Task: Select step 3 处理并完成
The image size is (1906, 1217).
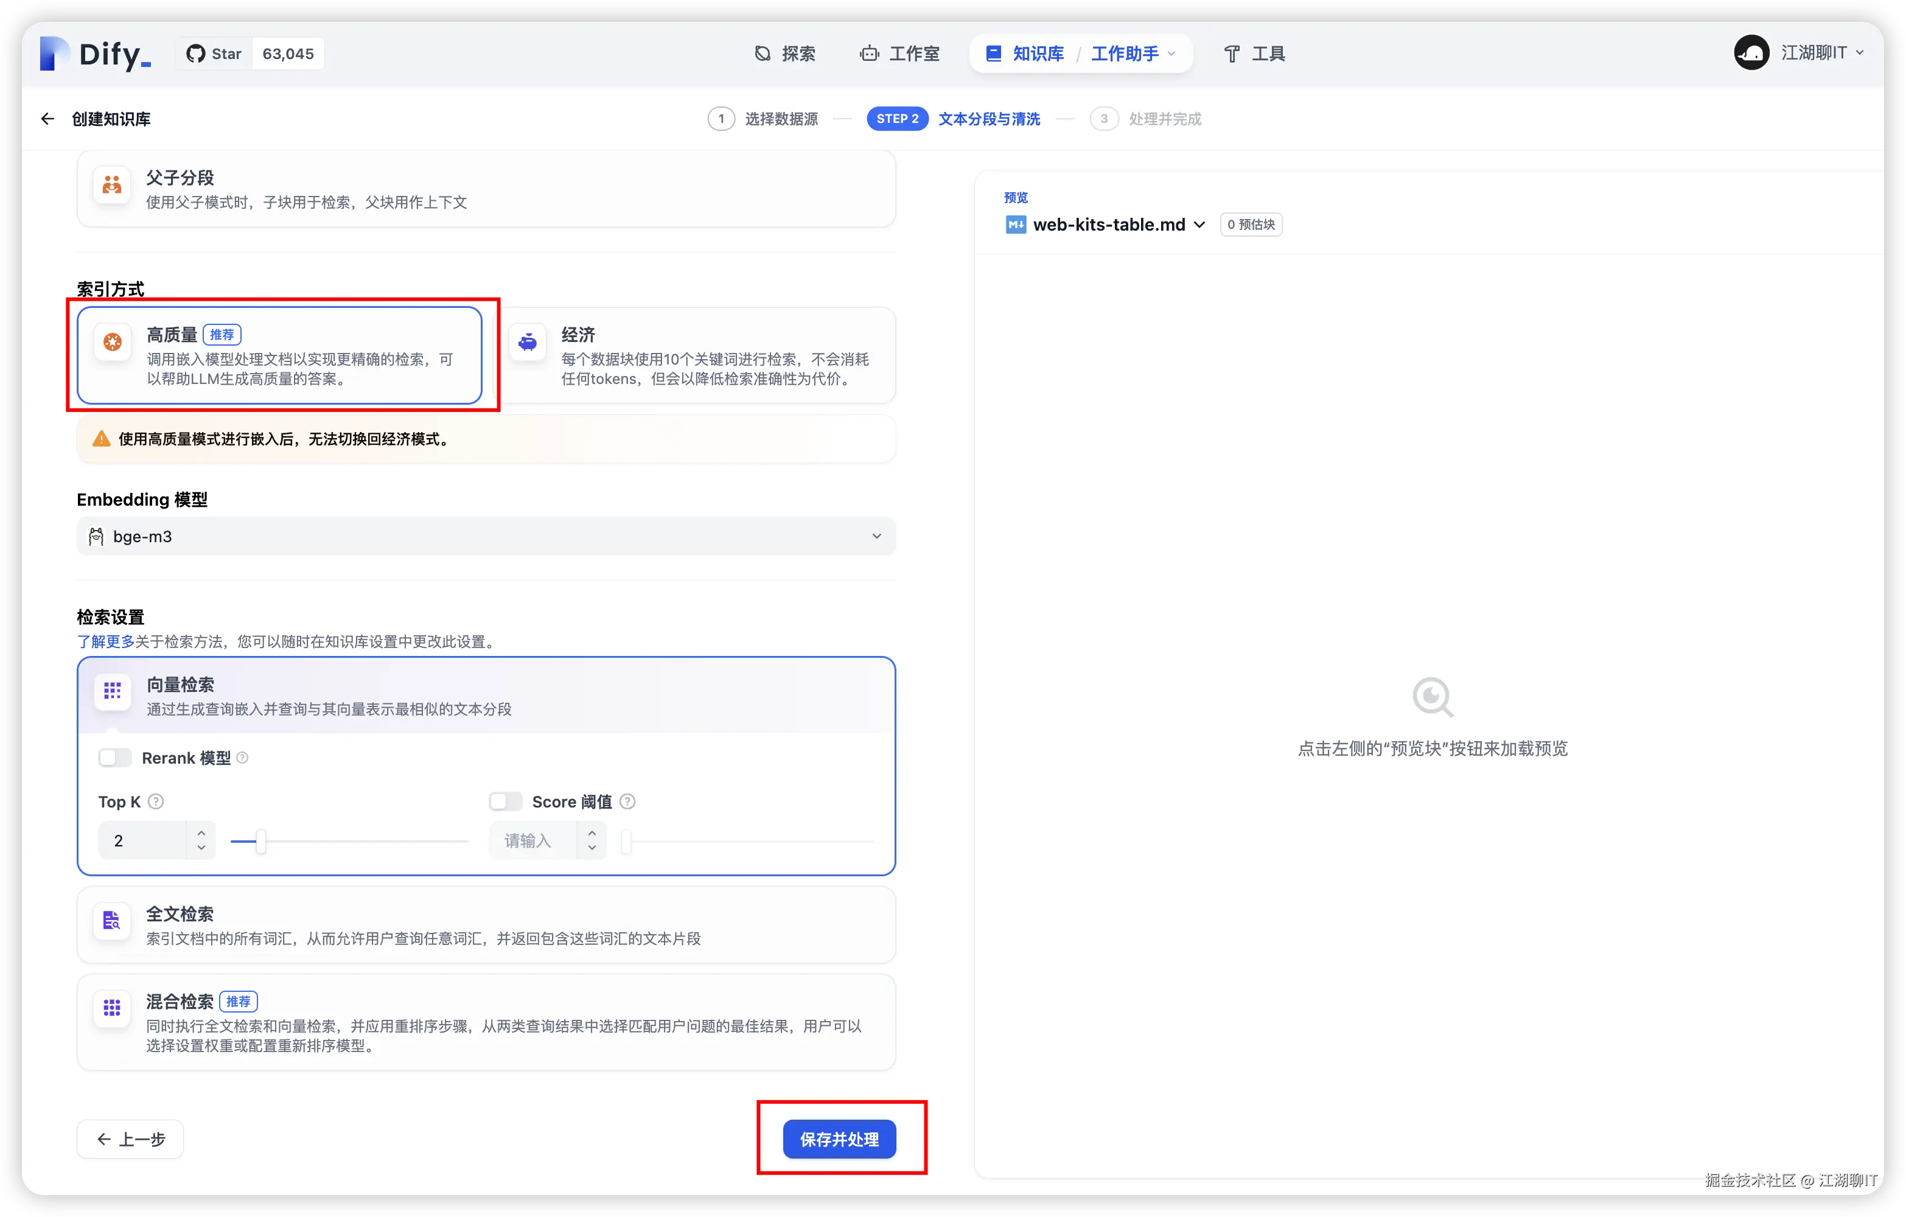Action: pyautogui.click(x=1145, y=119)
